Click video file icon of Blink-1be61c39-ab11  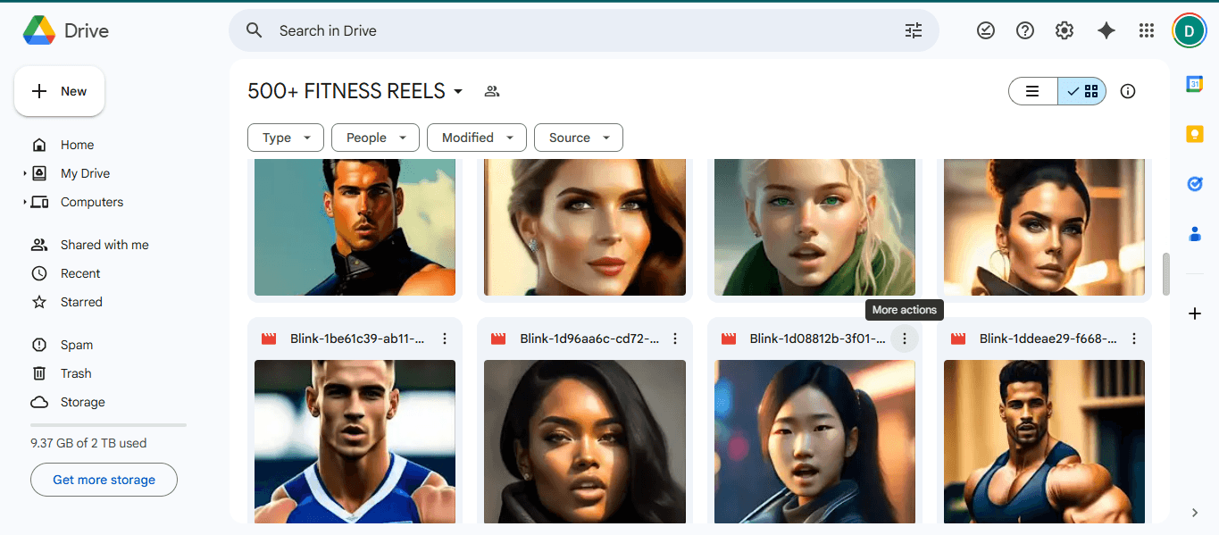click(x=269, y=339)
